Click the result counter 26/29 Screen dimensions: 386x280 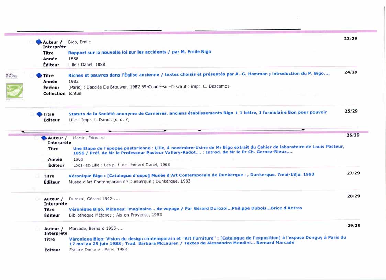[353, 135]
